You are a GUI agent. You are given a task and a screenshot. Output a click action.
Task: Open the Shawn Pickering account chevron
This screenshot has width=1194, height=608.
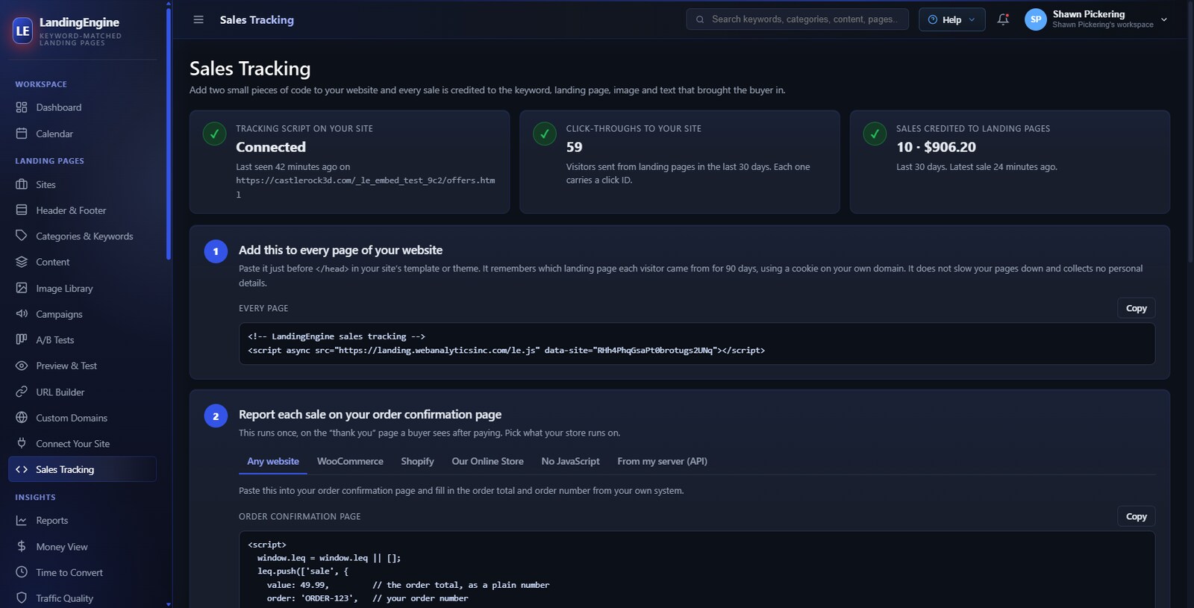point(1164,19)
